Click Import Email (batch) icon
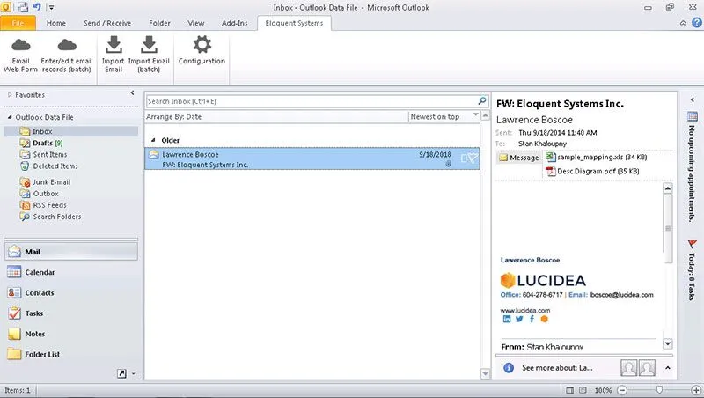This screenshot has height=398, width=704. tap(149, 45)
